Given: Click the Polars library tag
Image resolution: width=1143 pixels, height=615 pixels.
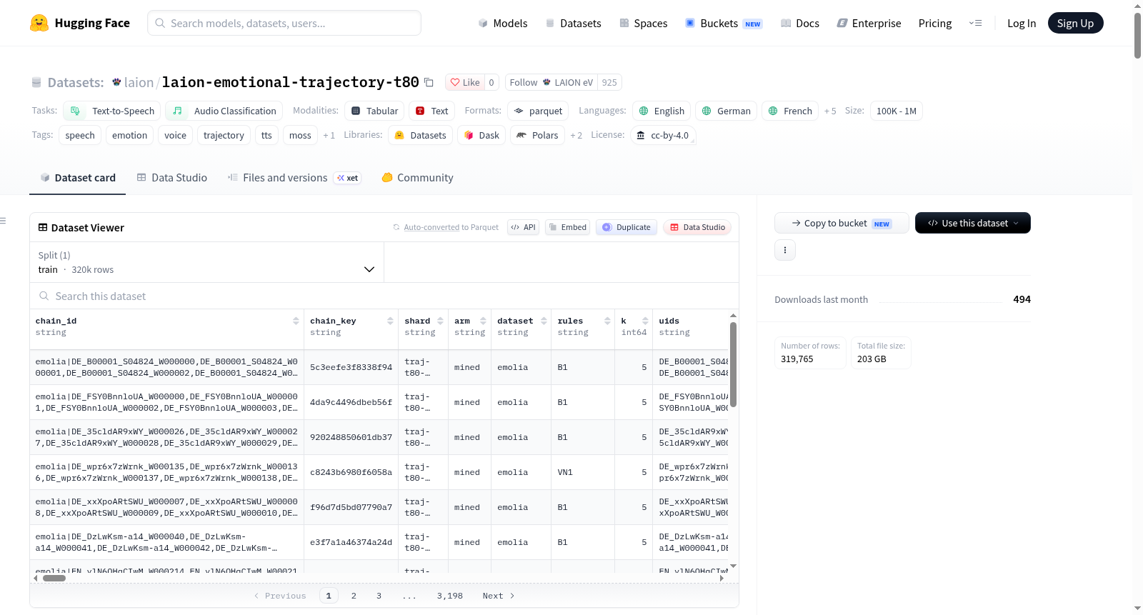Looking at the screenshot, I should (x=537, y=135).
